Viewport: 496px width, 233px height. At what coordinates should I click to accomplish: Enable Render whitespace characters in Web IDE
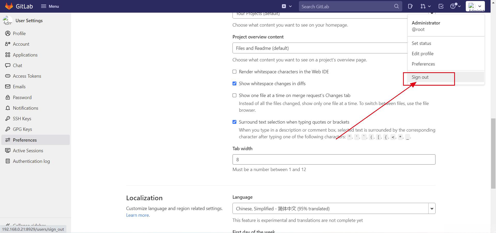(x=234, y=72)
